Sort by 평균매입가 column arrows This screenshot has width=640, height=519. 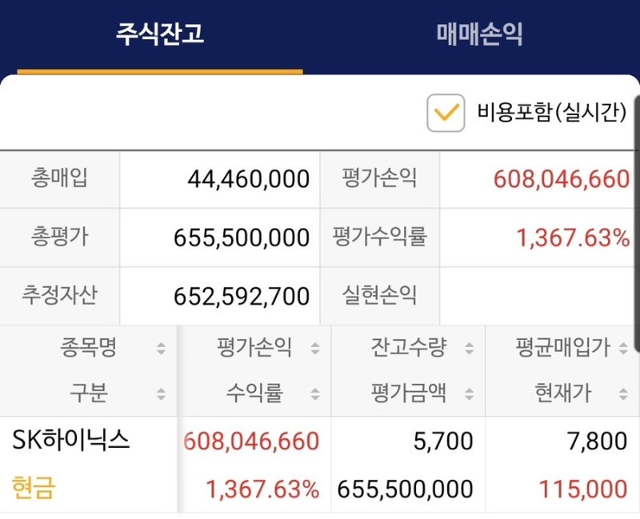[623, 348]
